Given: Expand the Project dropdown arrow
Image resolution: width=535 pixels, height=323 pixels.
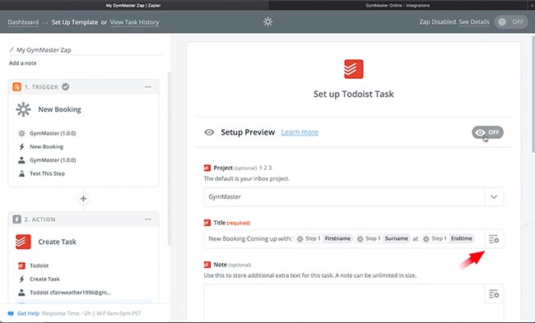Looking at the screenshot, I should click(494, 196).
